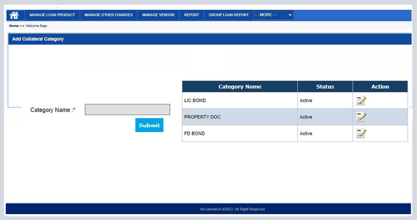Click inside the Category Name input field
This screenshot has height=220, width=417.
coord(127,109)
